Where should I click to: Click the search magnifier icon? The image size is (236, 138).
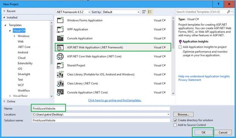click(x=228, y=12)
